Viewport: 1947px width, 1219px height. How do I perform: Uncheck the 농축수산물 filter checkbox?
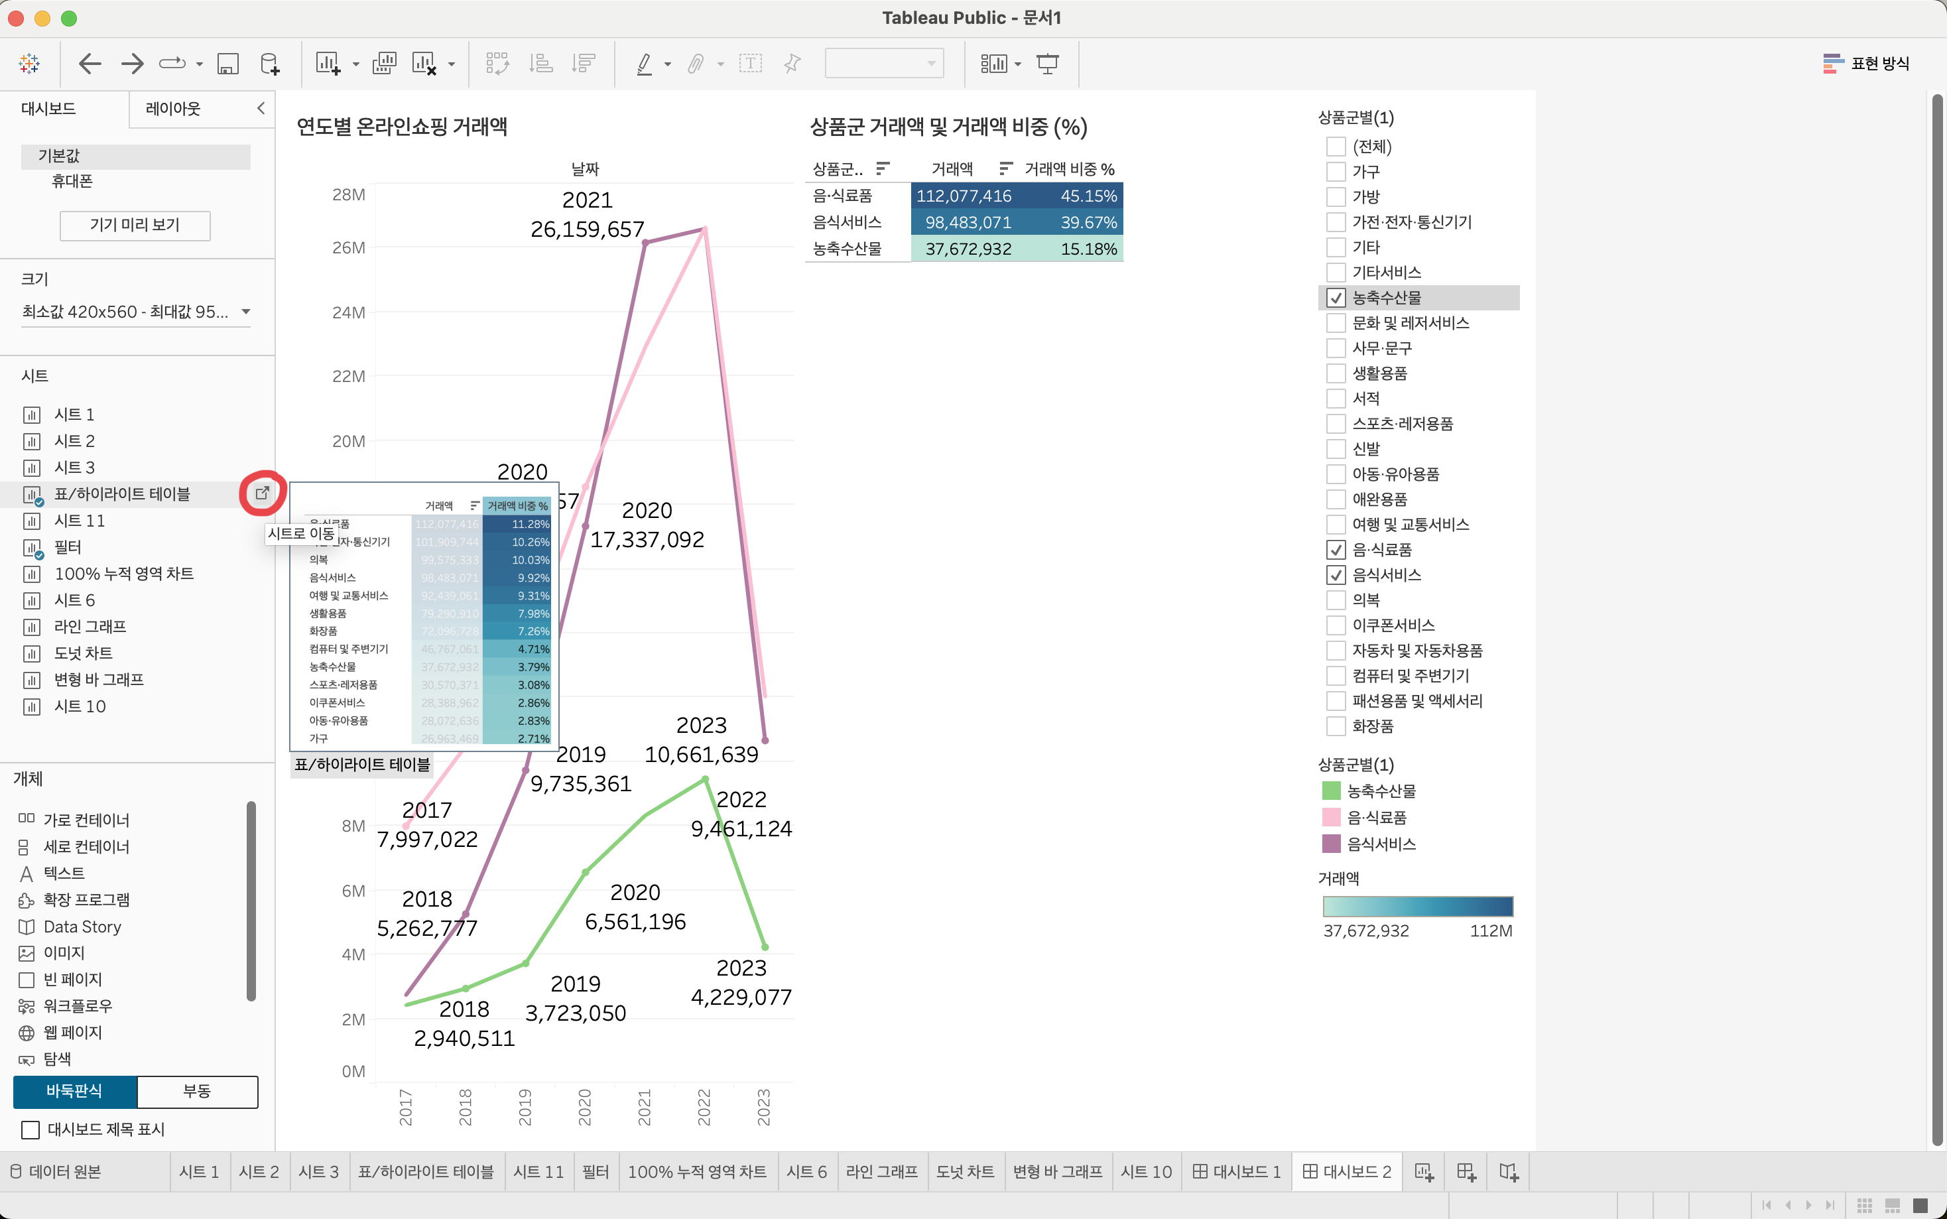click(x=1336, y=298)
